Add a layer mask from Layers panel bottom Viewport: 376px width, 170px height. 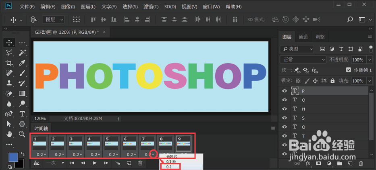coord(318,164)
